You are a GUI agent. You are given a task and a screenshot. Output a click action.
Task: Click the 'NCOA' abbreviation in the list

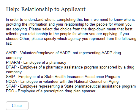[x=12, y=82]
